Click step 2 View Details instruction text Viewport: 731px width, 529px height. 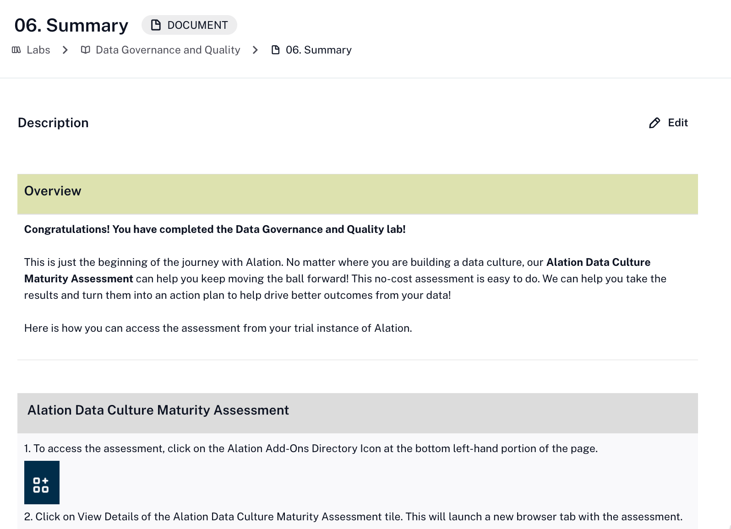pyautogui.click(x=353, y=517)
